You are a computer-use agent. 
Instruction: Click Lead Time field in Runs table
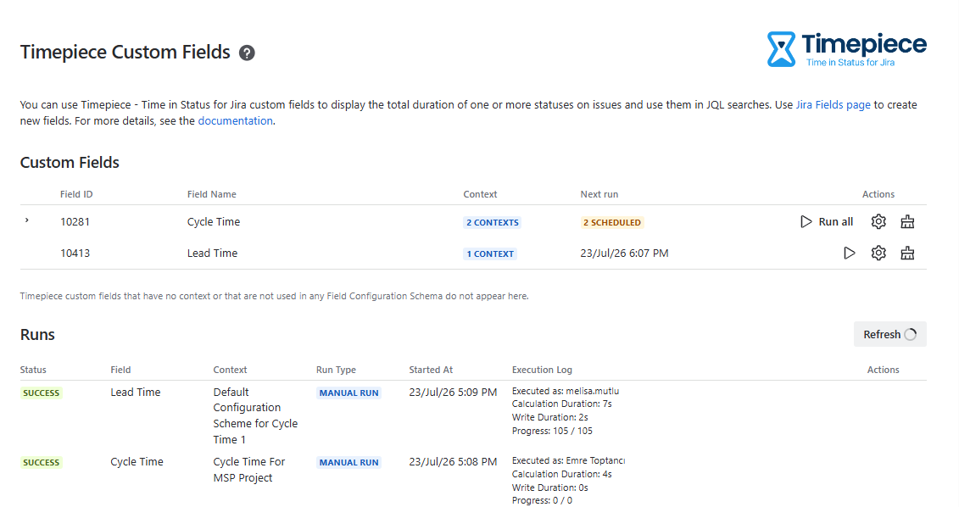tap(135, 393)
